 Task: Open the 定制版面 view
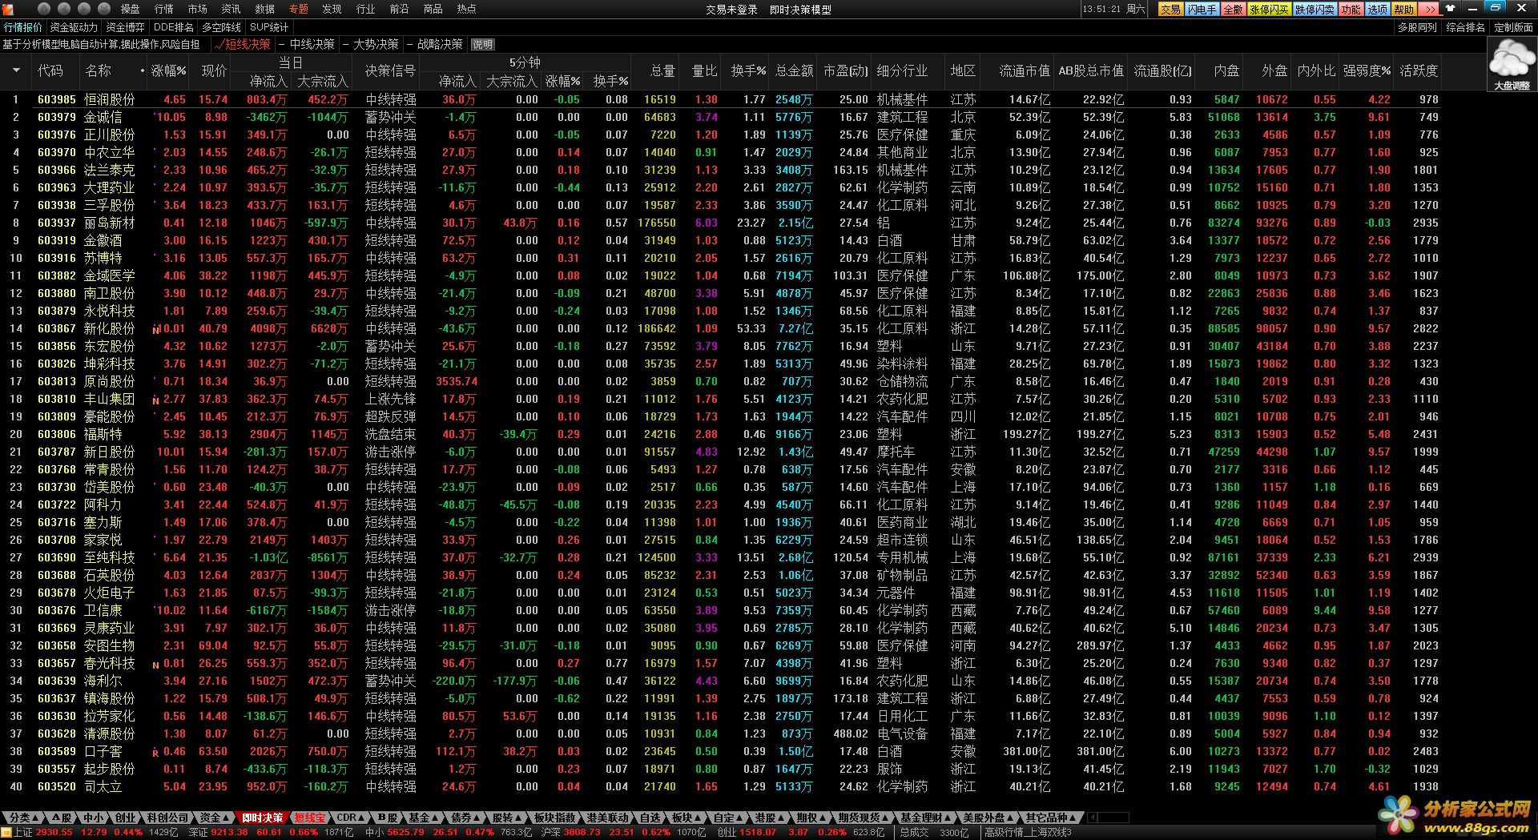[1513, 27]
